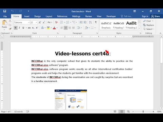Justify the paragraph text

point(73,28)
